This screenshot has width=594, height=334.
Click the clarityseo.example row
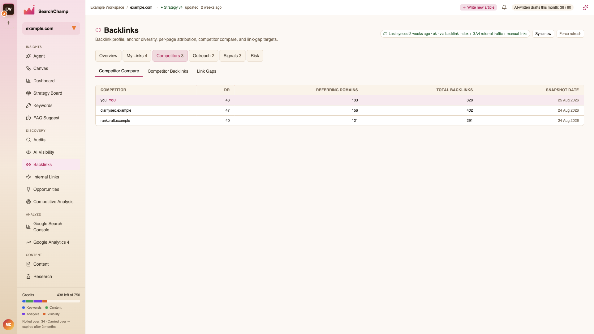pos(339,110)
